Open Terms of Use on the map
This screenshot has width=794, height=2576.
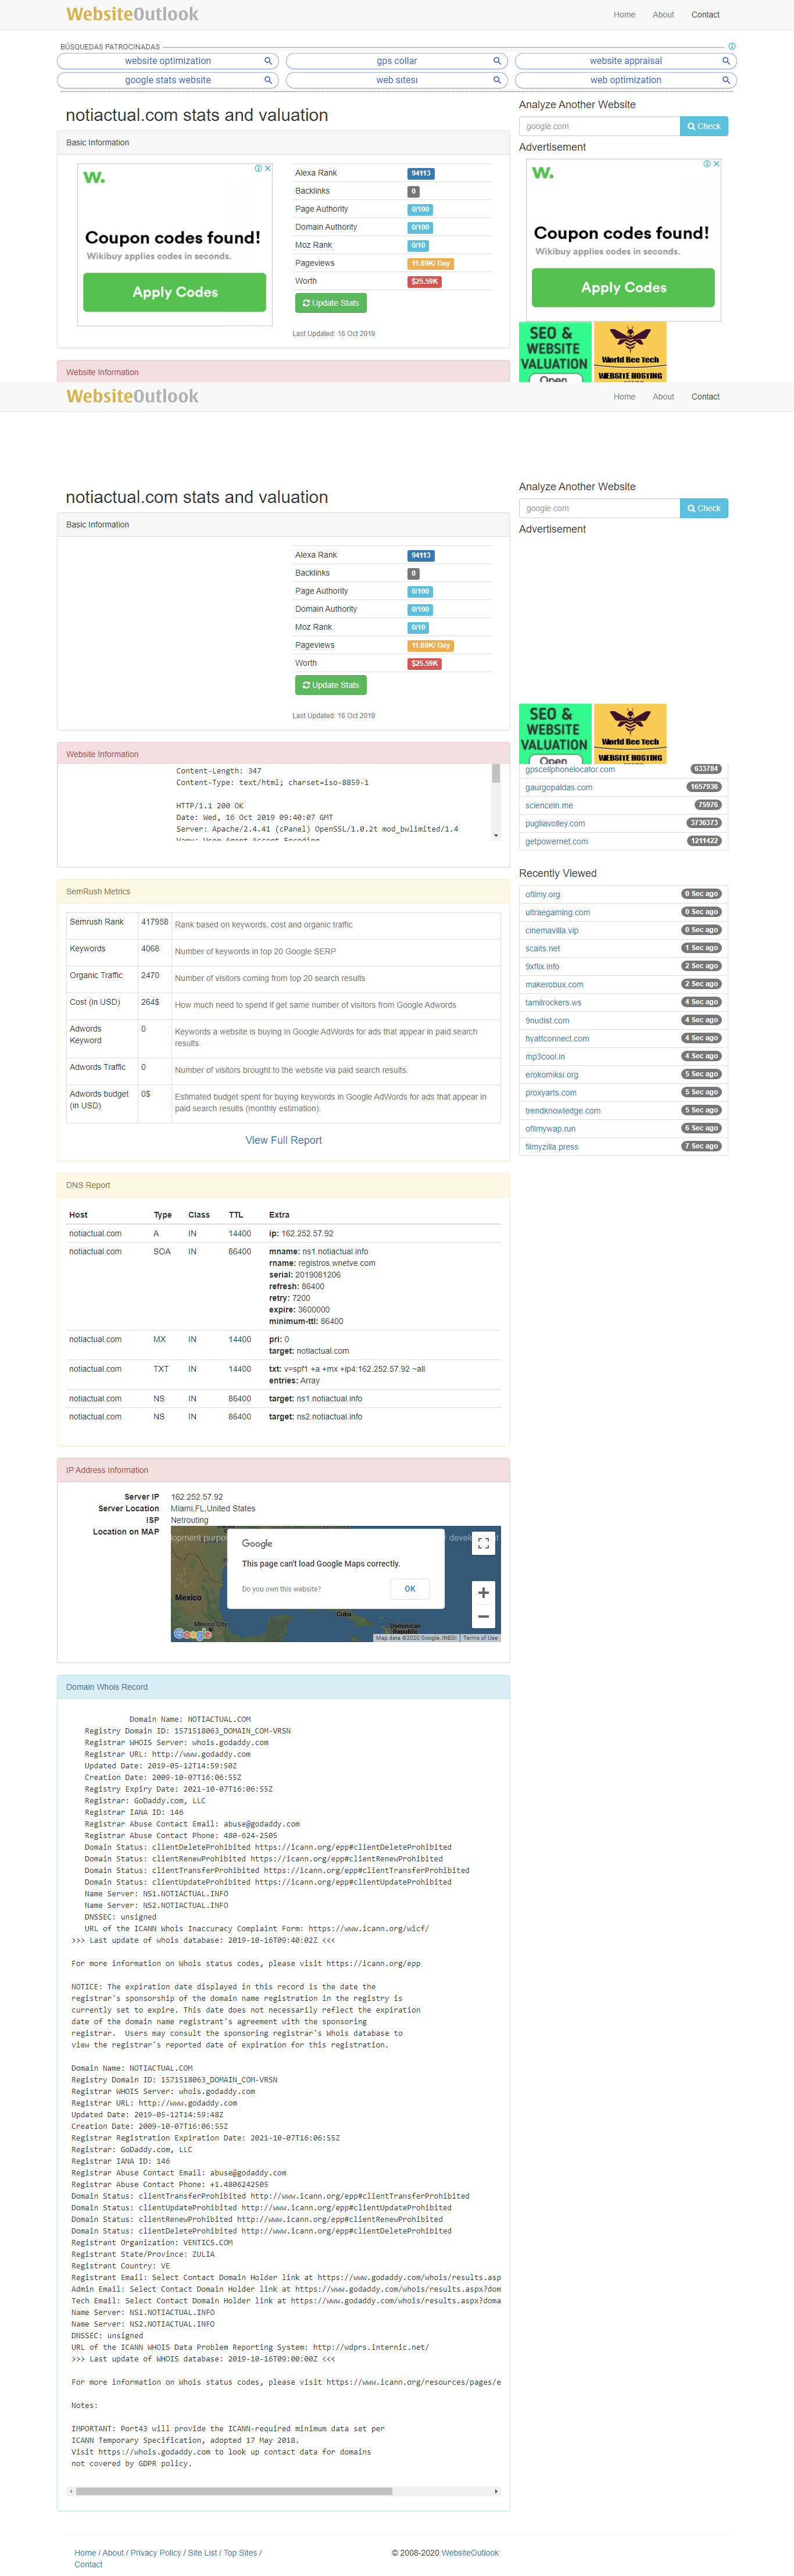click(x=480, y=1638)
